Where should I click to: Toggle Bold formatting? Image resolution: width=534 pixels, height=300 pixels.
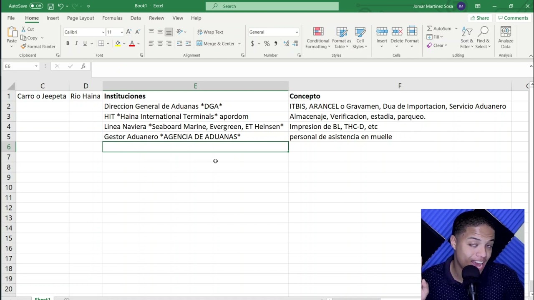coord(68,44)
